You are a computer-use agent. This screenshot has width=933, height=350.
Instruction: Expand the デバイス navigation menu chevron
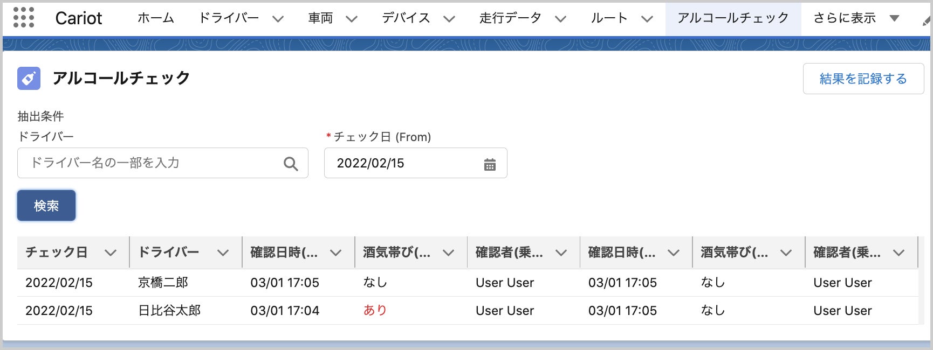(449, 19)
